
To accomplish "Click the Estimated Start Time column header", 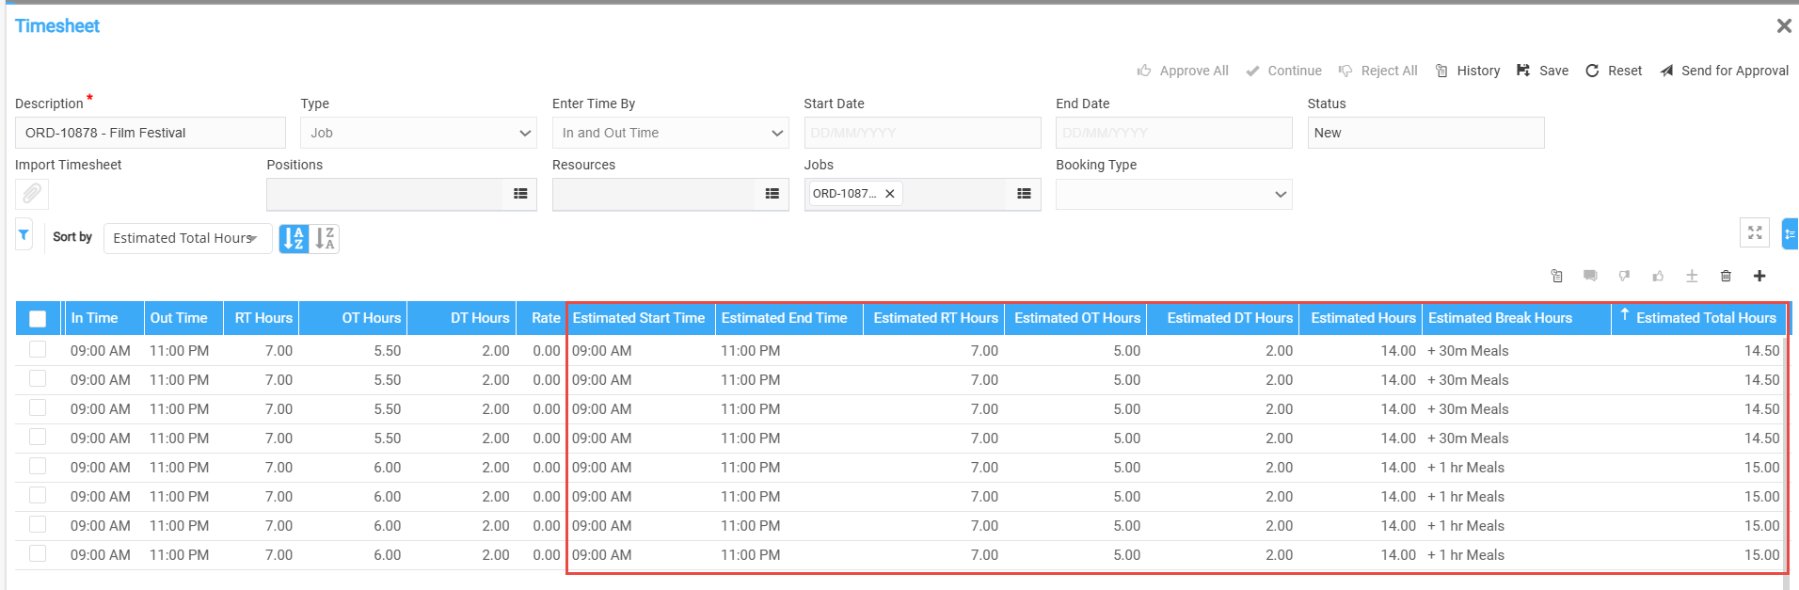I will 639,318.
